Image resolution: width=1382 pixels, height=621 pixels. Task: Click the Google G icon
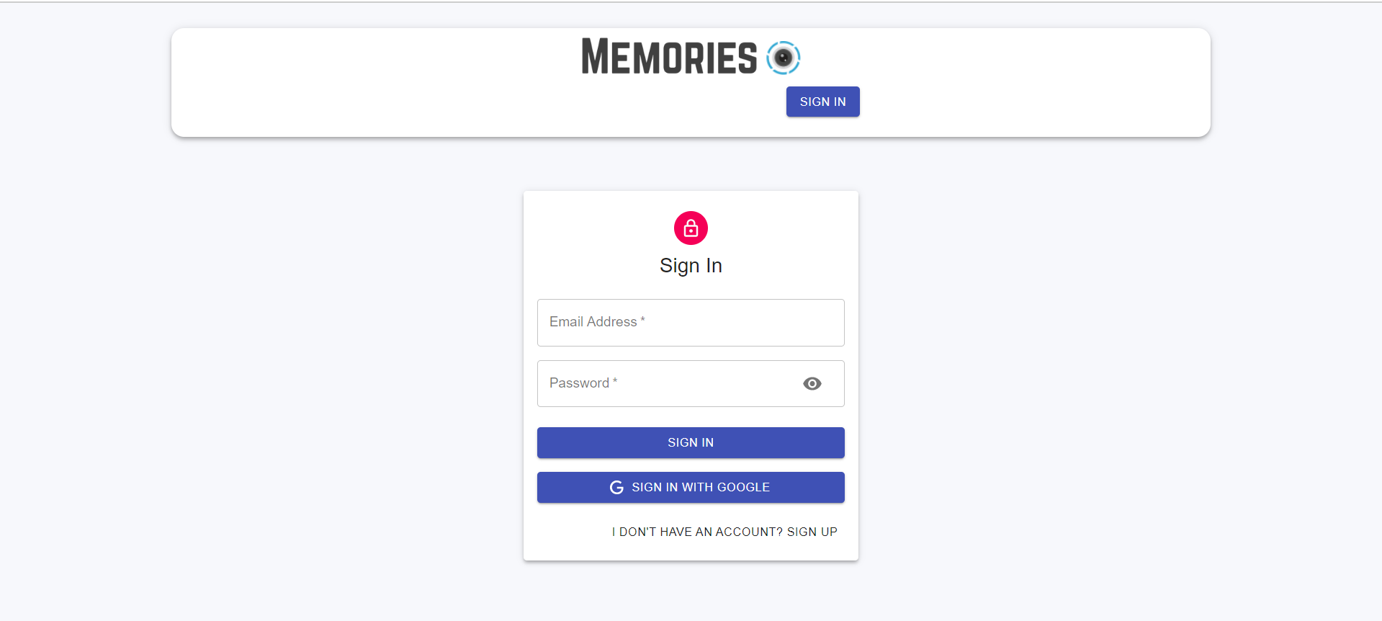[616, 487]
